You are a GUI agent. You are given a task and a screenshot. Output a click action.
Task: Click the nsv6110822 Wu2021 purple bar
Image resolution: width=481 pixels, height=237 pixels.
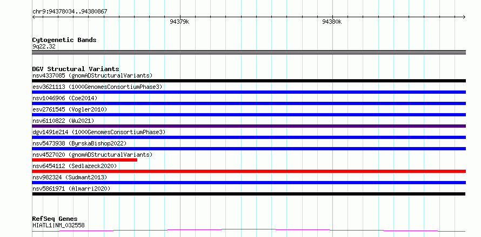249,126
